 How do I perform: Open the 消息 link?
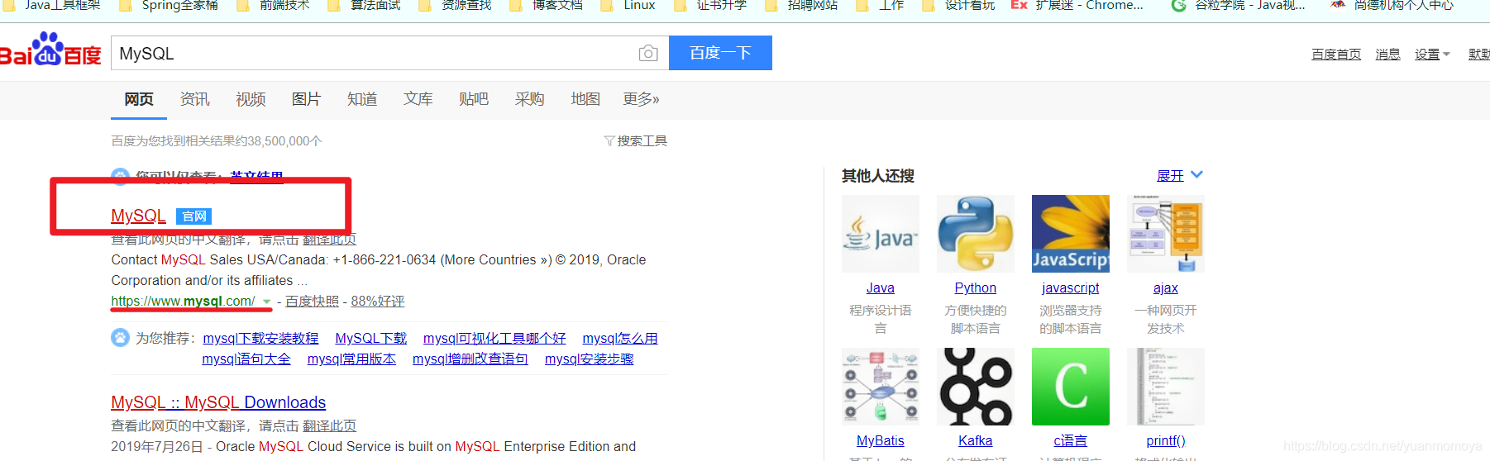(x=1387, y=55)
